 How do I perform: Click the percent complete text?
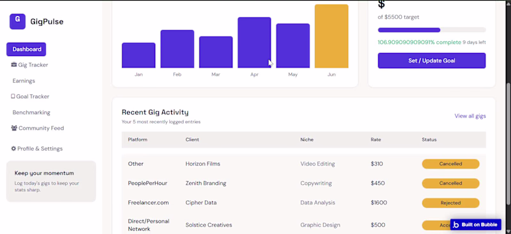click(420, 42)
